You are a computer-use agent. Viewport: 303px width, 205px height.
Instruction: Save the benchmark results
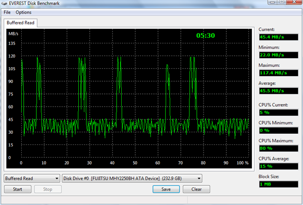(x=166, y=189)
